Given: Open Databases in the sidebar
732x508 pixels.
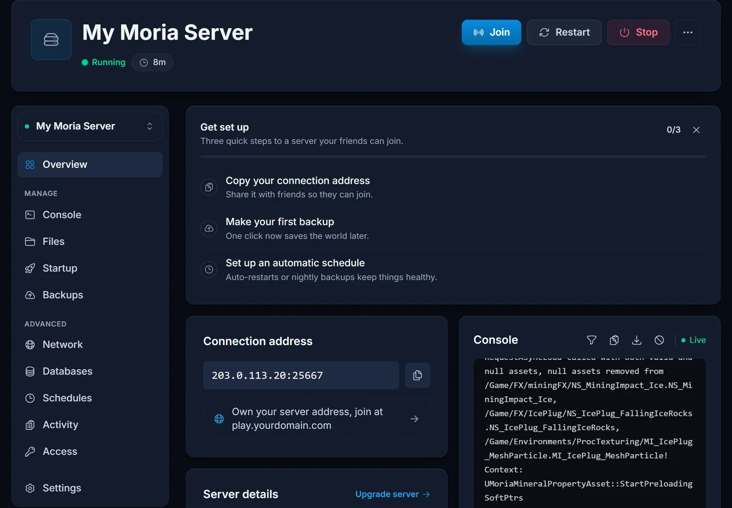Looking at the screenshot, I should 90,371.
